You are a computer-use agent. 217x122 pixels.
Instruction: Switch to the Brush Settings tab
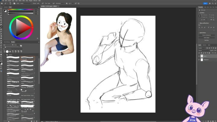pyautogui.click(x=7, y=42)
